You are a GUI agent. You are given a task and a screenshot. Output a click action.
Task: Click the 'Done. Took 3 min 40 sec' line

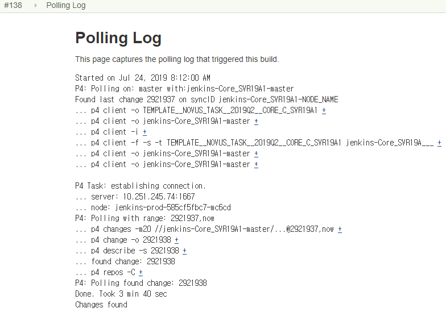121,294
